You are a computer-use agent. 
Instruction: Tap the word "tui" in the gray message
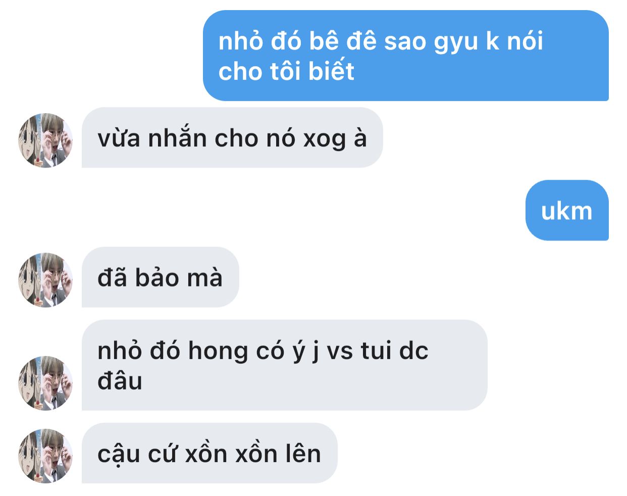(376, 351)
